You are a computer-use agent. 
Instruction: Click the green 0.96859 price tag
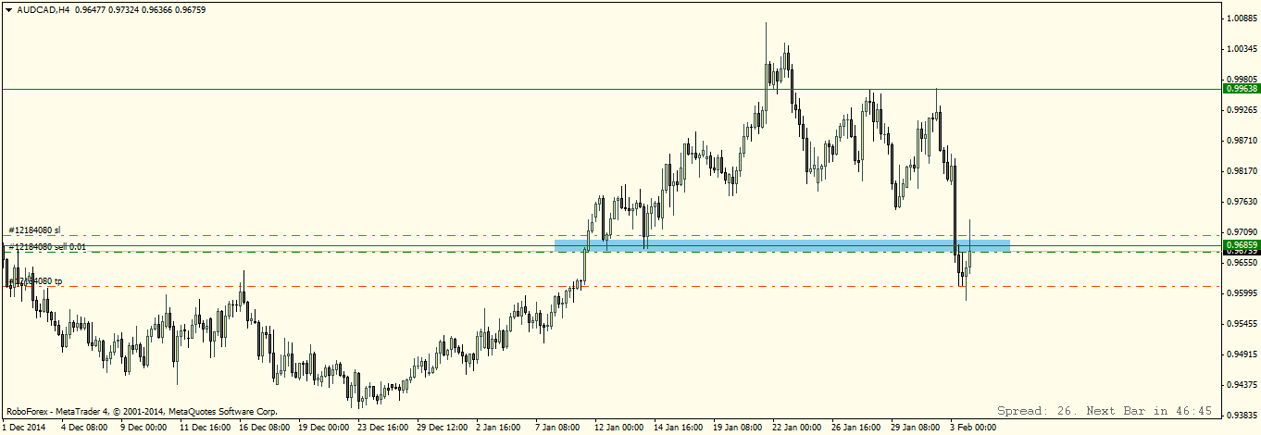(x=1242, y=245)
